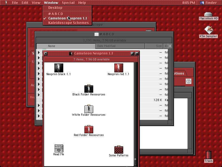Expand the bottommost visible folder row in # A B C D
222x167 pixels.
pyautogui.click(x=39, y=116)
